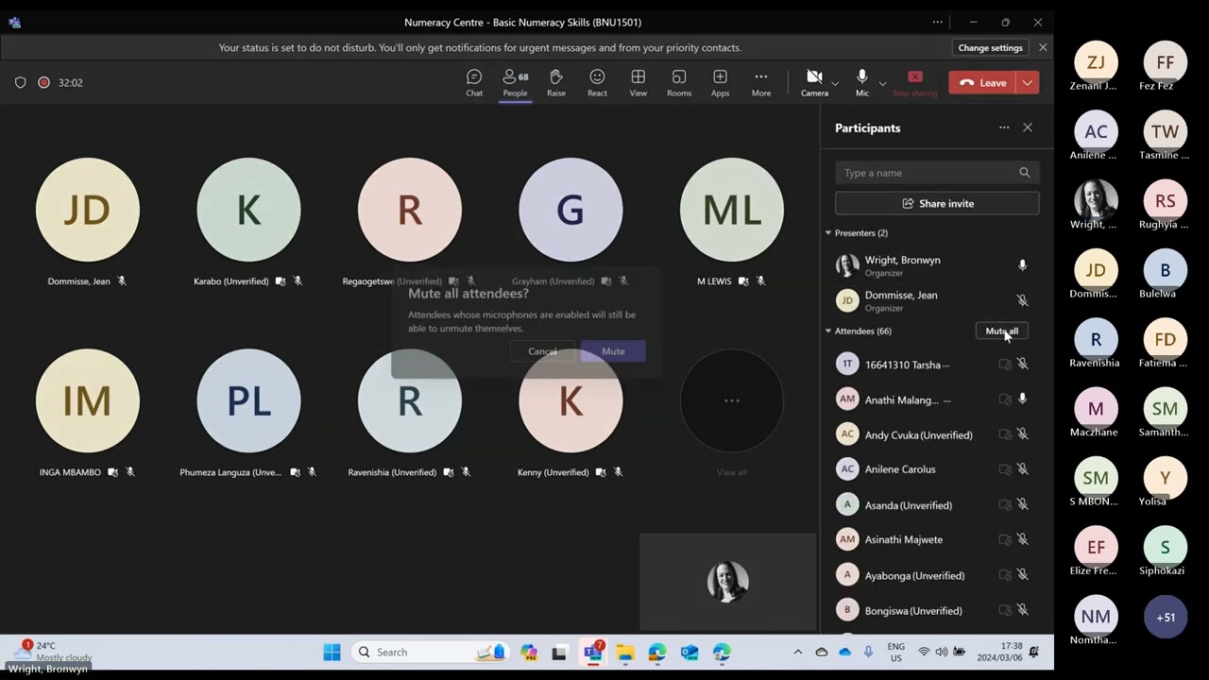Close the Participants panel

(1028, 127)
